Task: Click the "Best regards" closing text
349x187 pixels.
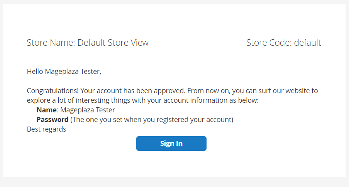Action: pos(46,129)
